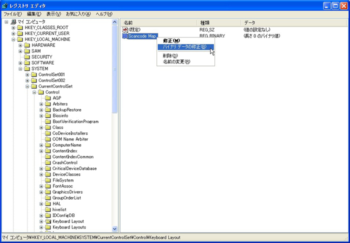Screen dimensions: 350x243
Task: Click the BootVerificationProgram folder icon
Action: click(48, 121)
